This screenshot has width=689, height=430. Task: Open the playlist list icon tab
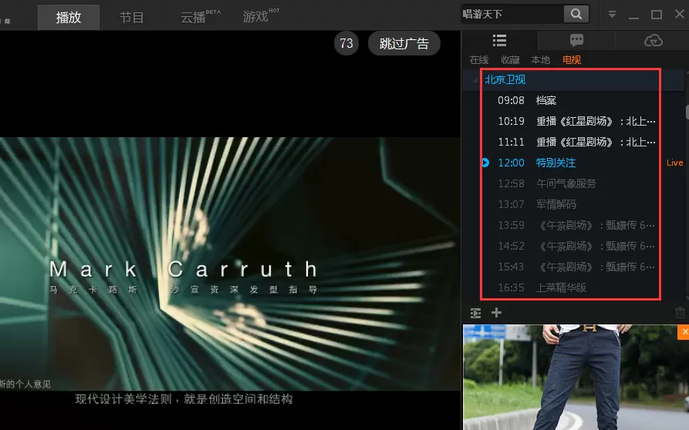(500, 41)
